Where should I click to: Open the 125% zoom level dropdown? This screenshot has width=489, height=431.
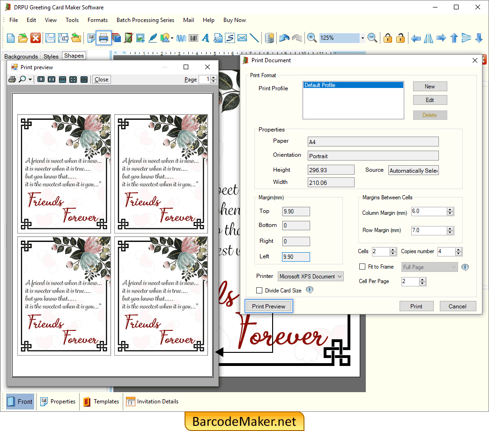(363, 38)
